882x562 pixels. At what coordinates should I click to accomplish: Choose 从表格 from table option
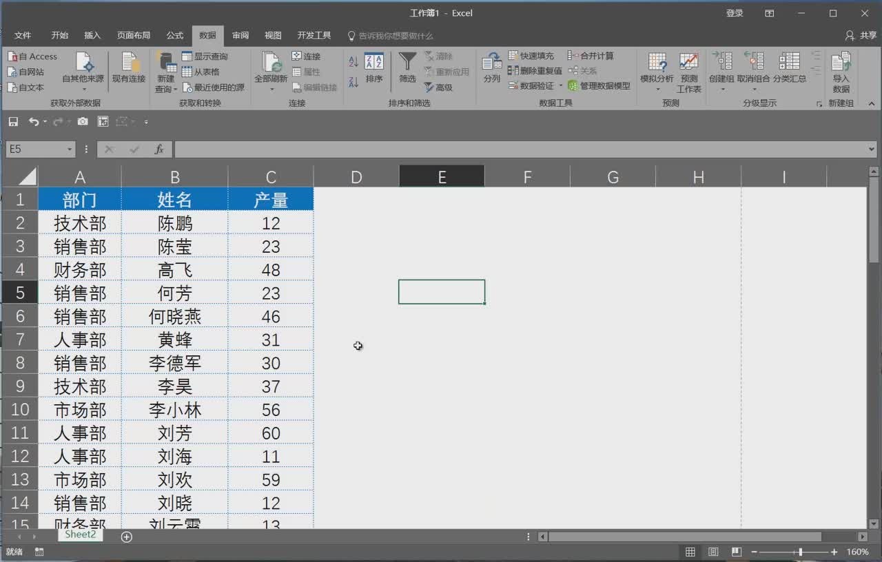tap(201, 72)
